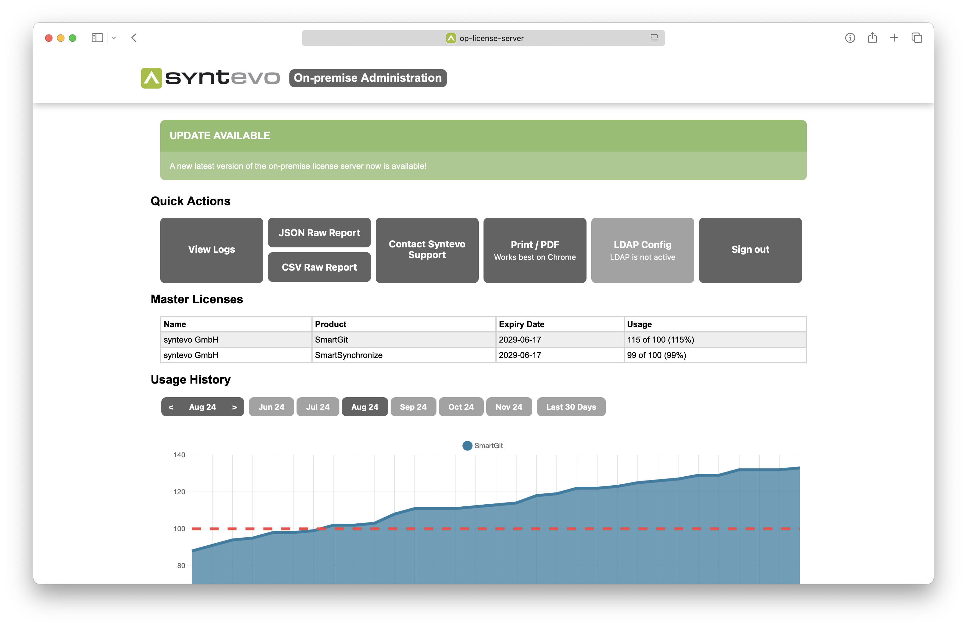Toggle the SmartGit series in the chart legend

coord(482,445)
